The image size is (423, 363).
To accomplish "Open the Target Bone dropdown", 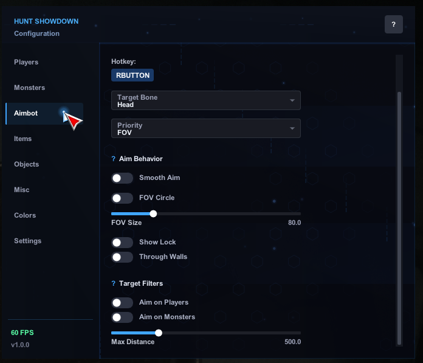I will point(206,100).
